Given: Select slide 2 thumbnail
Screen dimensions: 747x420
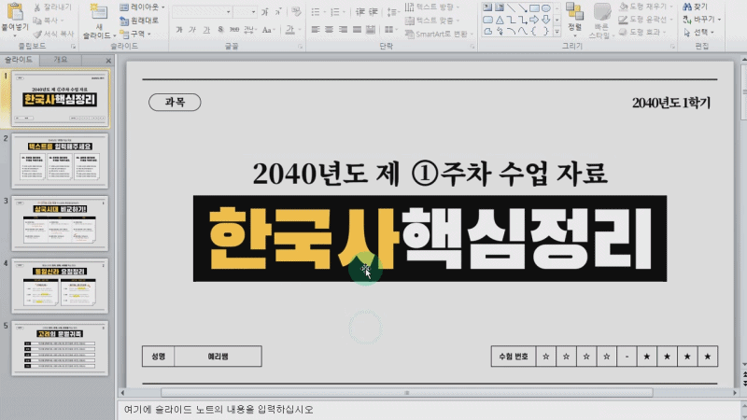Looking at the screenshot, I should pos(60,161).
